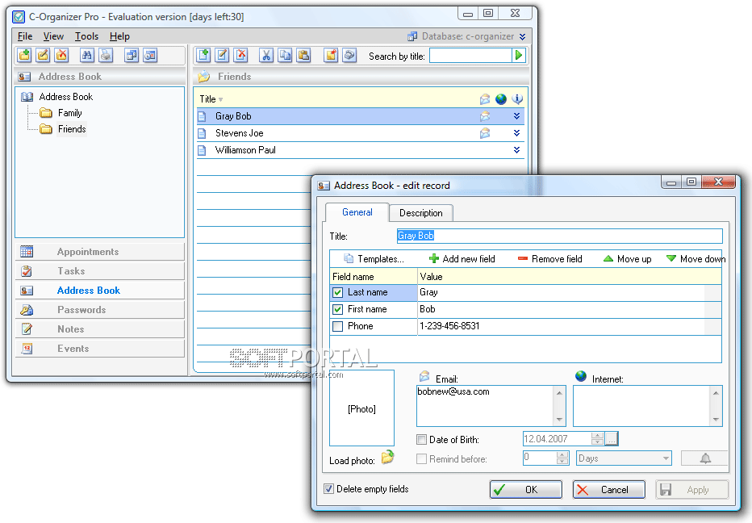Click email icon in Gray Bob row
This screenshot has width=752, height=523.
tap(485, 116)
